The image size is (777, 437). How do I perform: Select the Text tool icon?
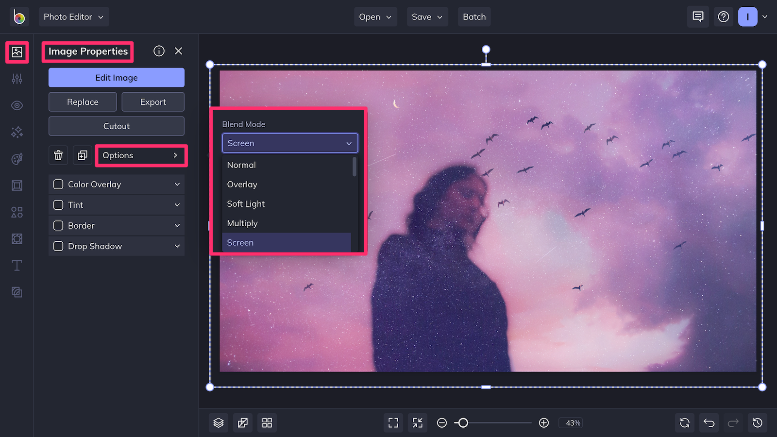17,265
